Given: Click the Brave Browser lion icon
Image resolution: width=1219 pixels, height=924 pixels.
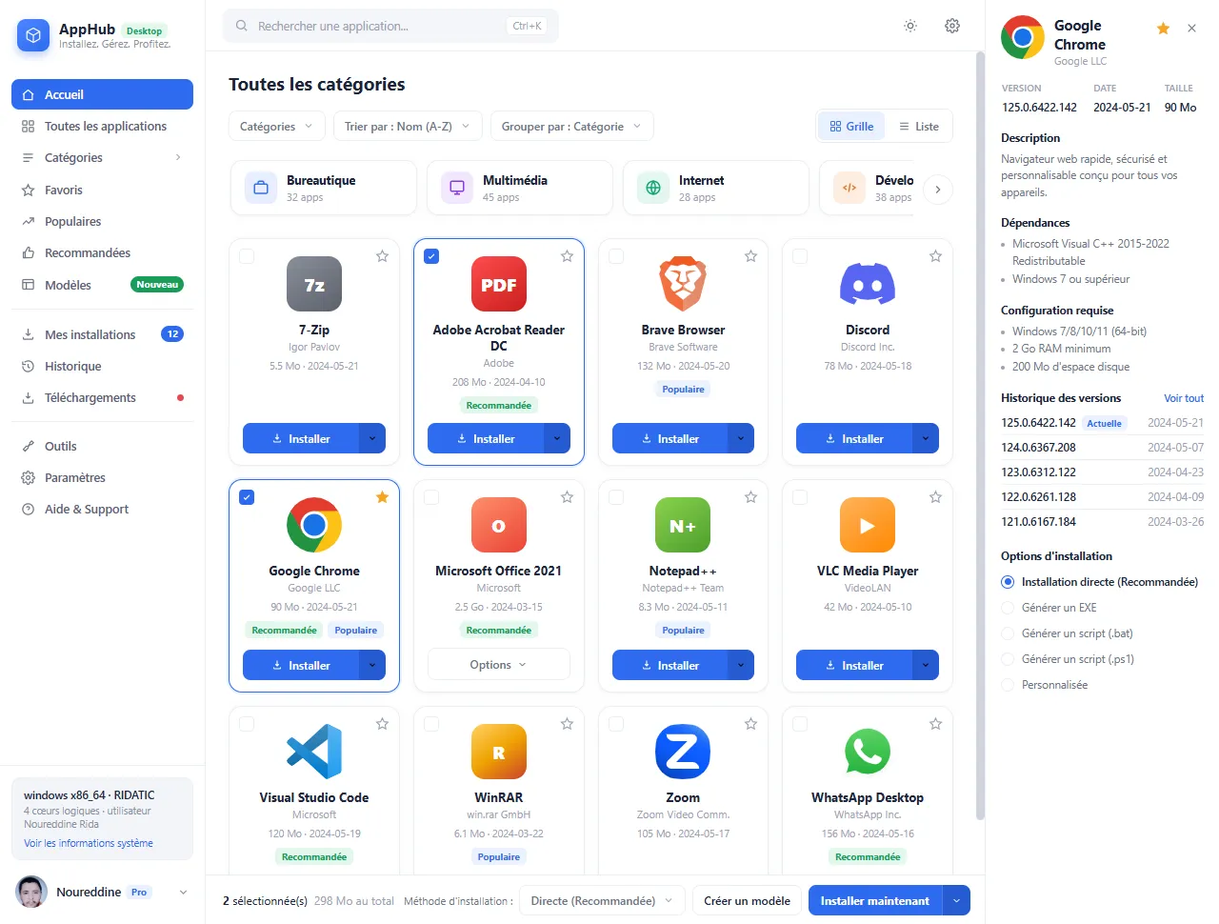Looking at the screenshot, I should tap(683, 284).
